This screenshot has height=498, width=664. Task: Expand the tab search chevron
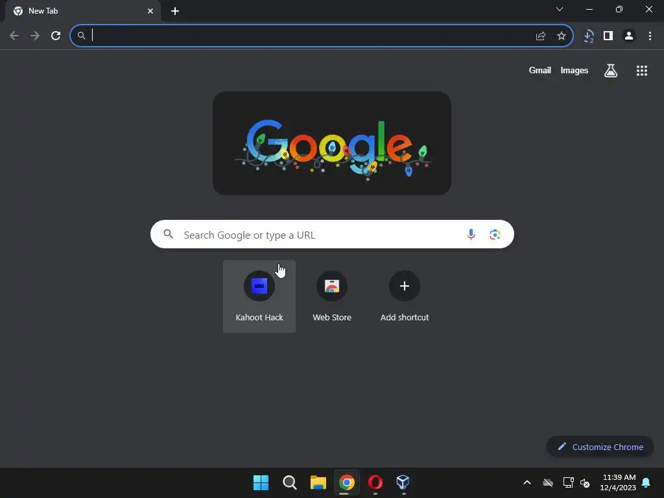(560, 9)
